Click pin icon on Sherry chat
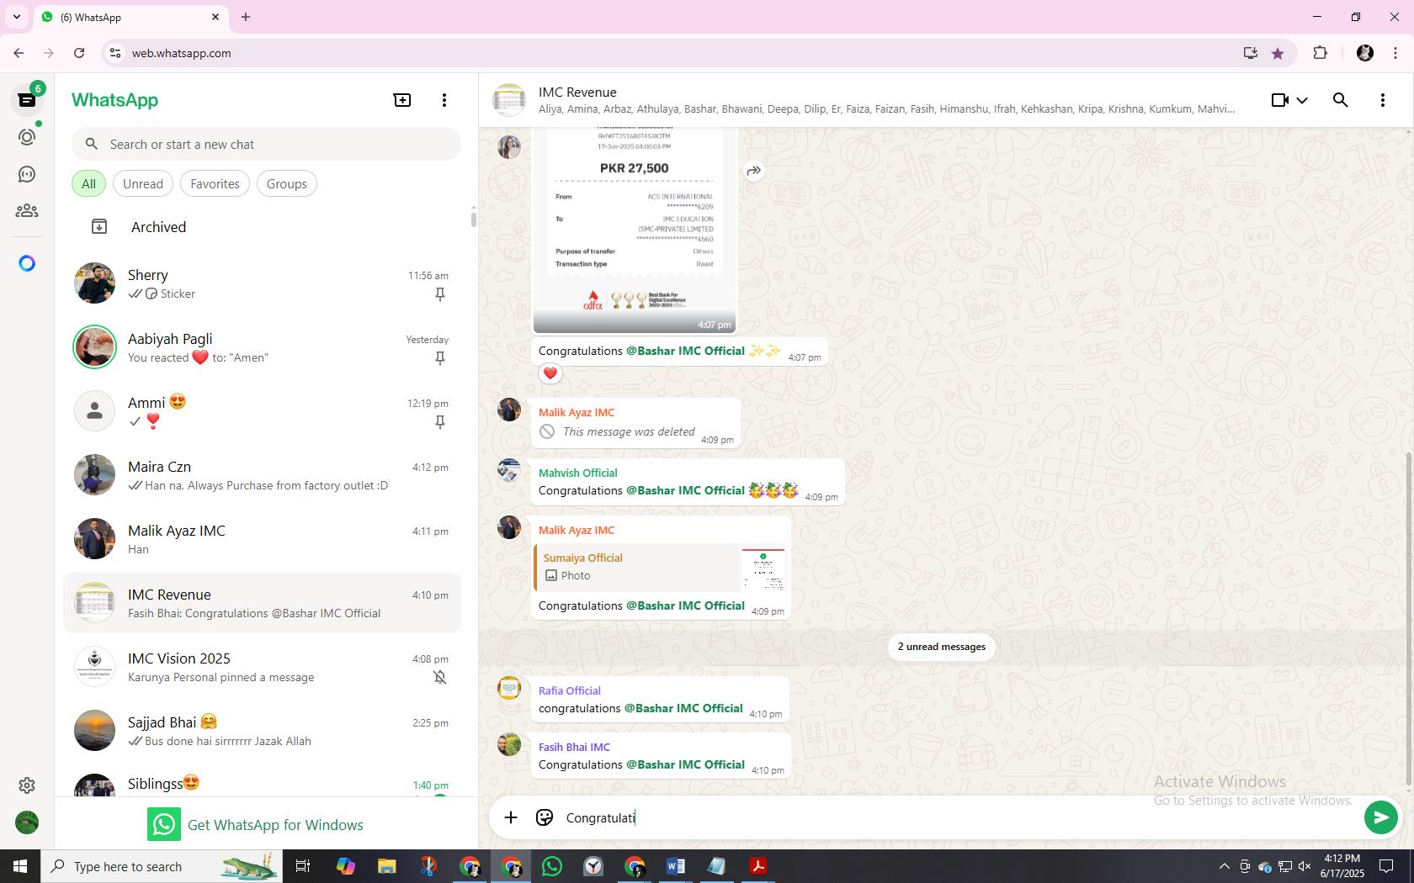 pos(439,294)
